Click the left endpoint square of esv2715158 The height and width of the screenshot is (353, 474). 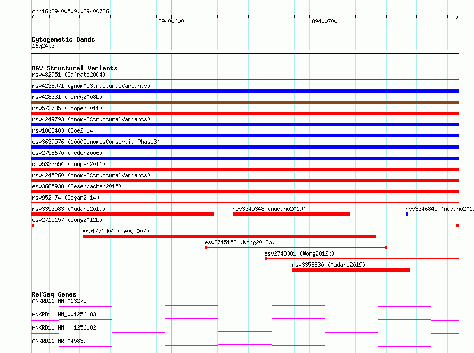pos(206,248)
